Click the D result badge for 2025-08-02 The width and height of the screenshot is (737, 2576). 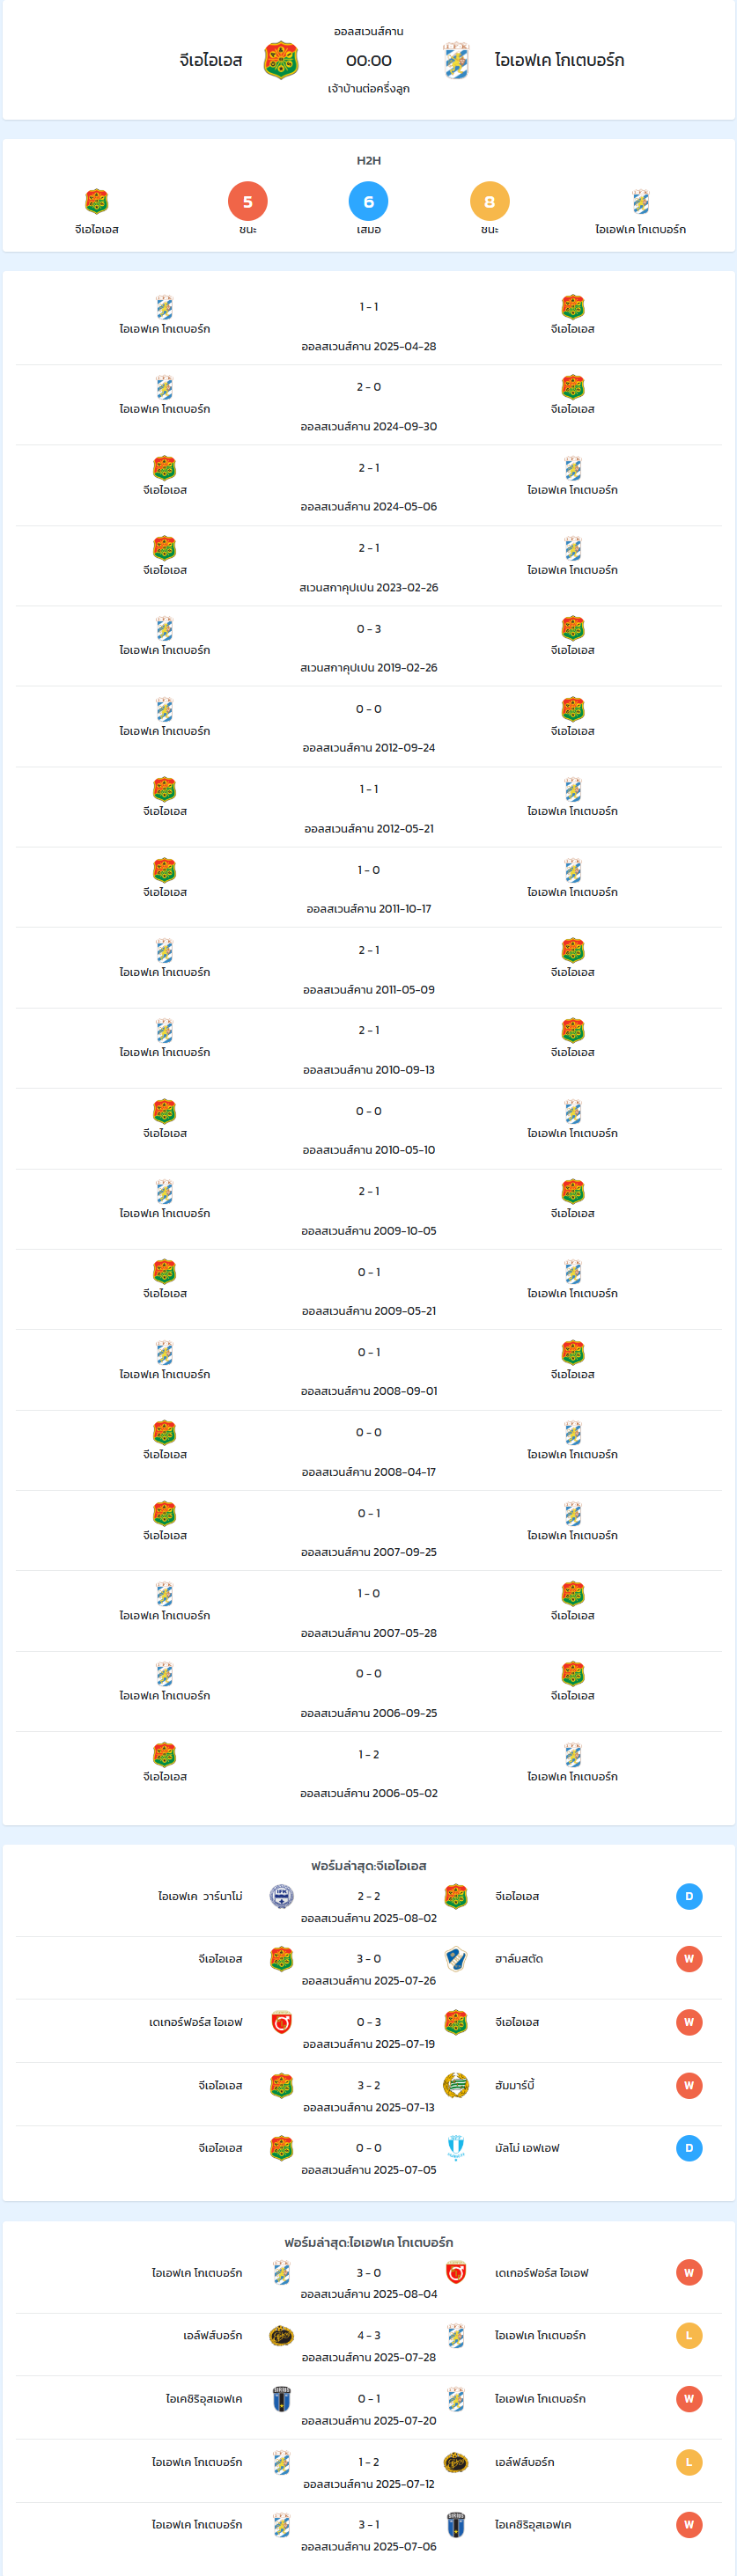pyautogui.click(x=689, y=1895)
